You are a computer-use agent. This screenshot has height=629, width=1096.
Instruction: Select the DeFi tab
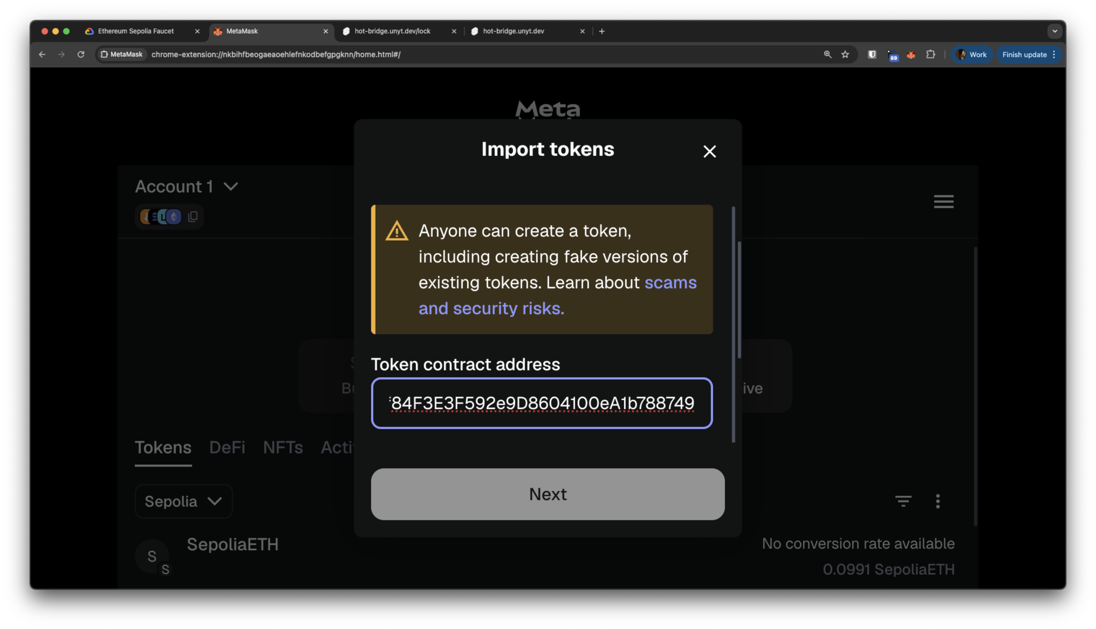227,448
